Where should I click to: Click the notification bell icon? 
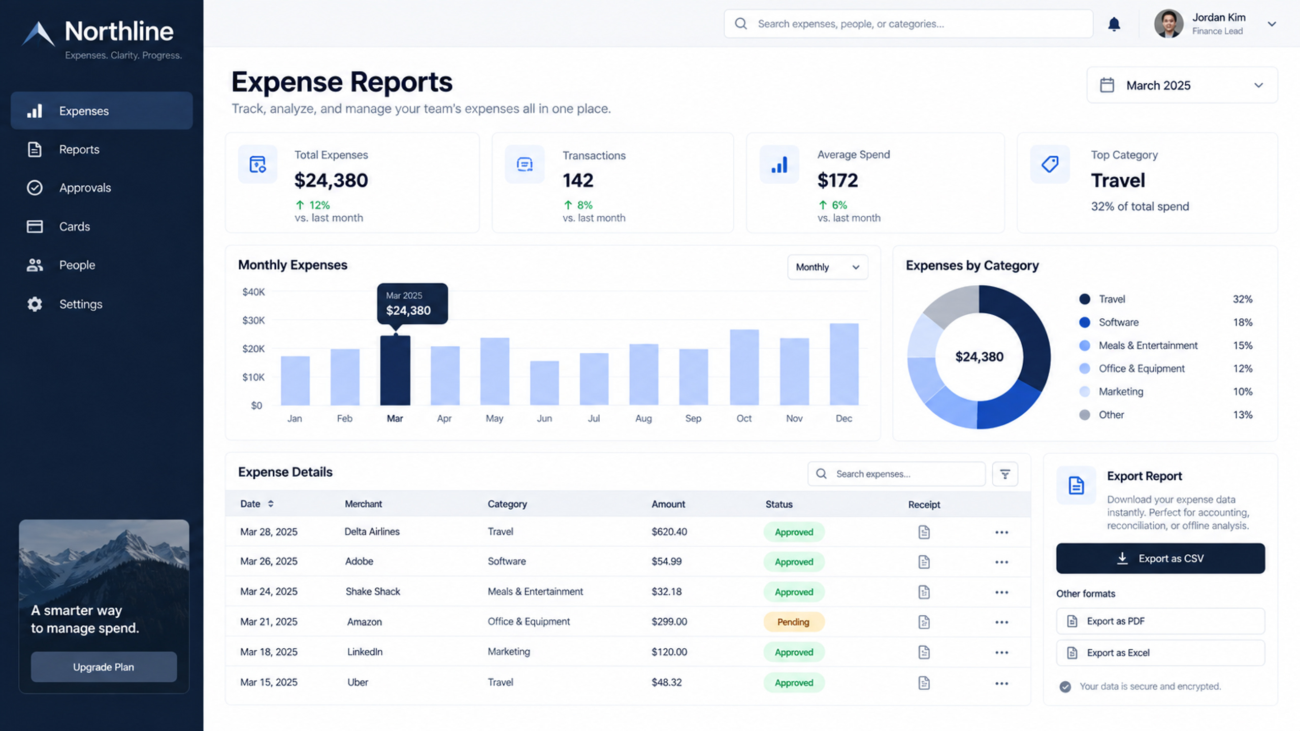[x=1114, y=24]
